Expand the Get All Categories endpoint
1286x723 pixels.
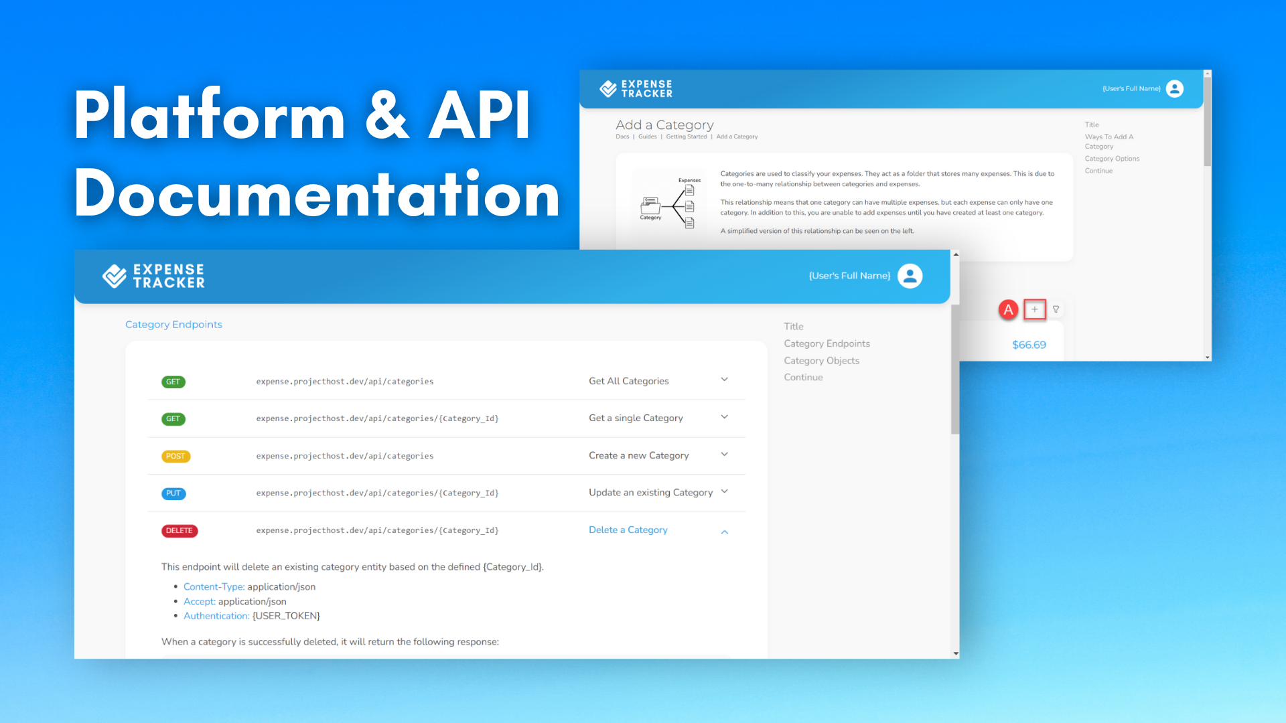[x=724, y=380]
